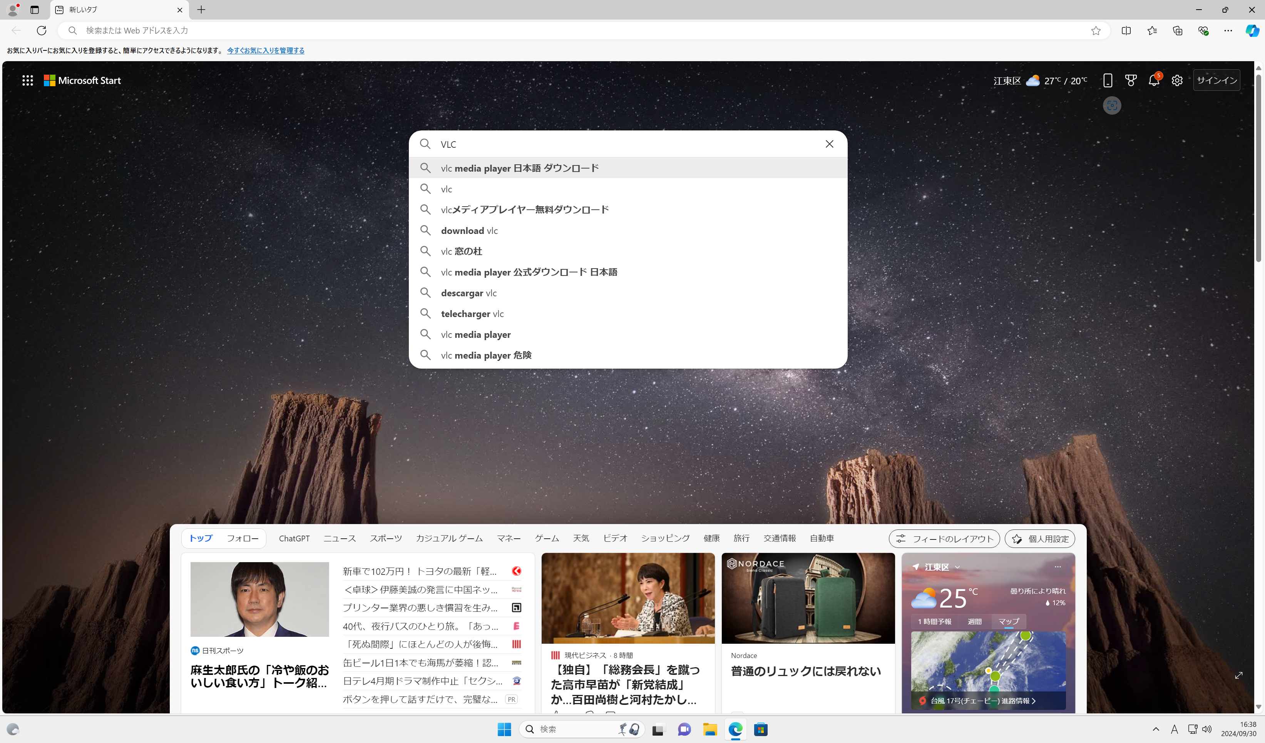Select suggestion vlc 窓の杜

pyautogui.click(x=628, y=251)
